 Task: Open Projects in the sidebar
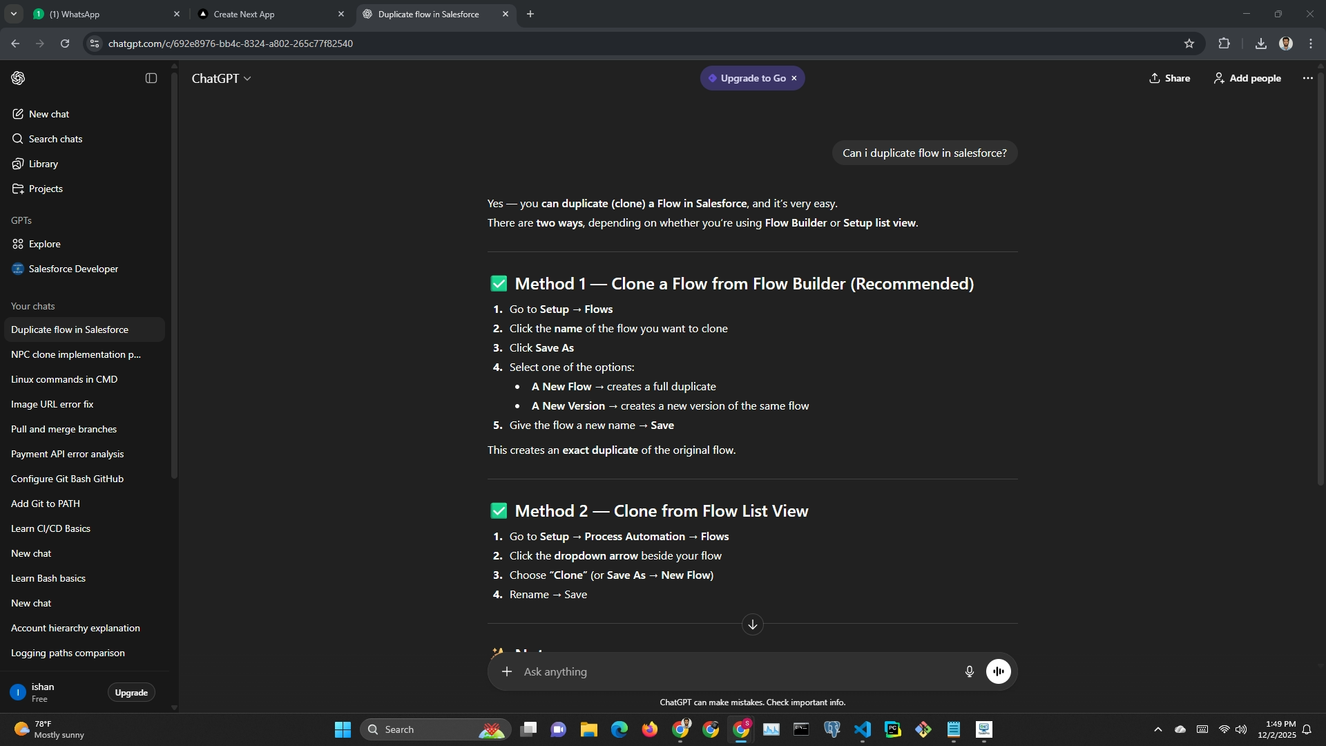pos(46,189)
